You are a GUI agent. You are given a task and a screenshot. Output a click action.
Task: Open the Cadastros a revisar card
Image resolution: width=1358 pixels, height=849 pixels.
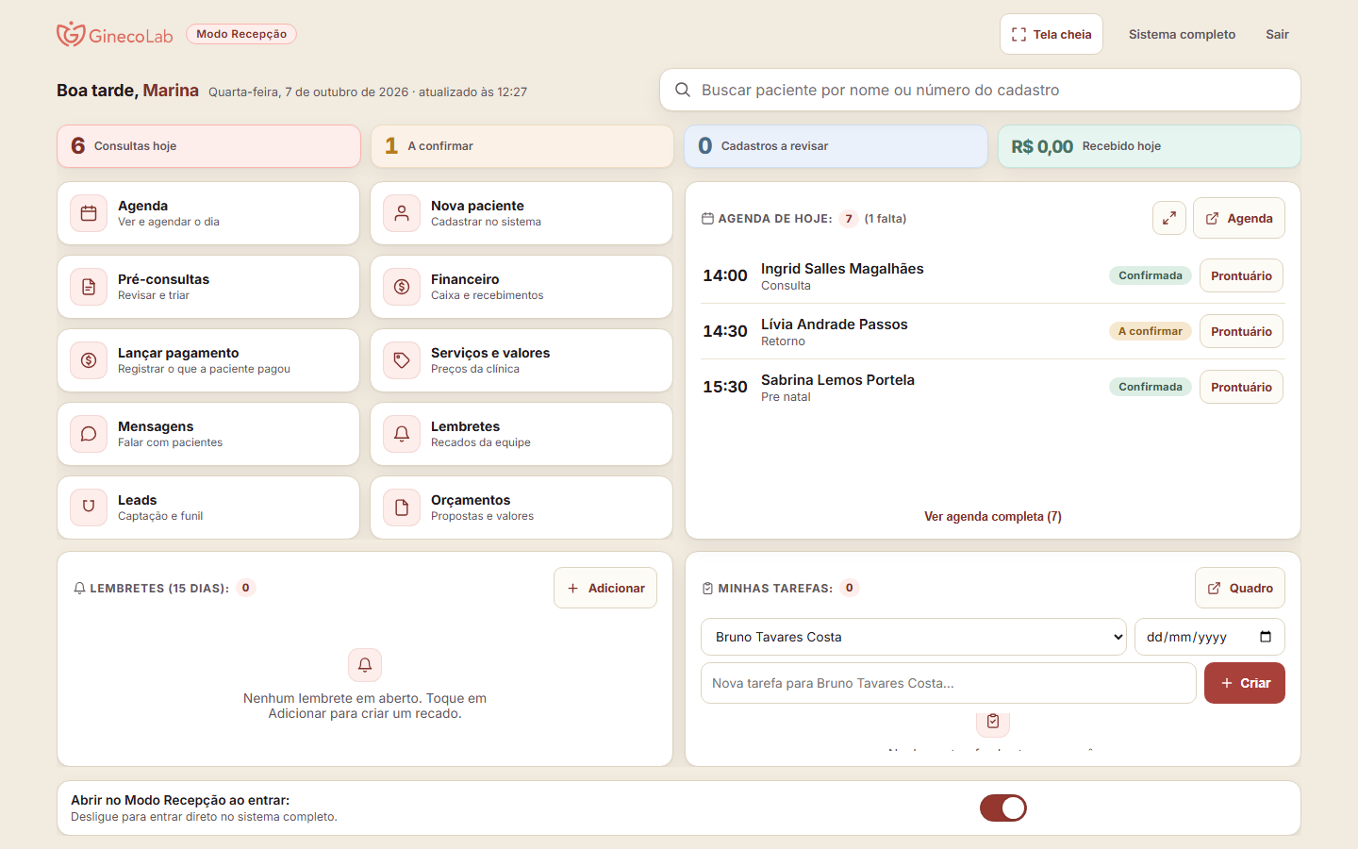[x=836, y=146]
